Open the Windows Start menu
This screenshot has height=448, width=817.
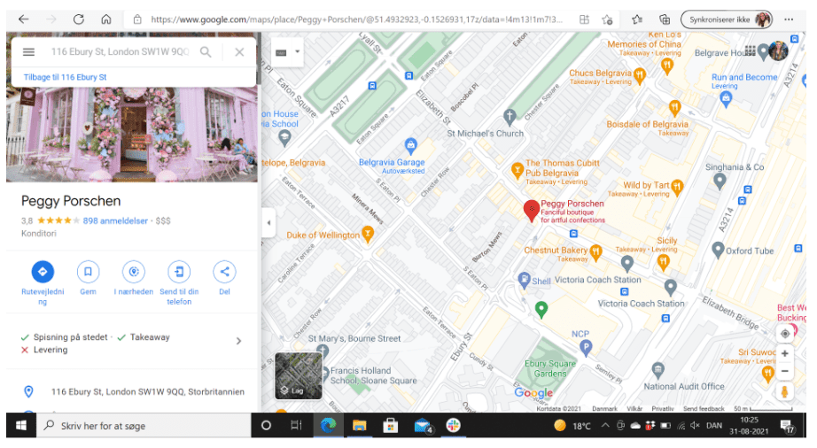point(21,426)
